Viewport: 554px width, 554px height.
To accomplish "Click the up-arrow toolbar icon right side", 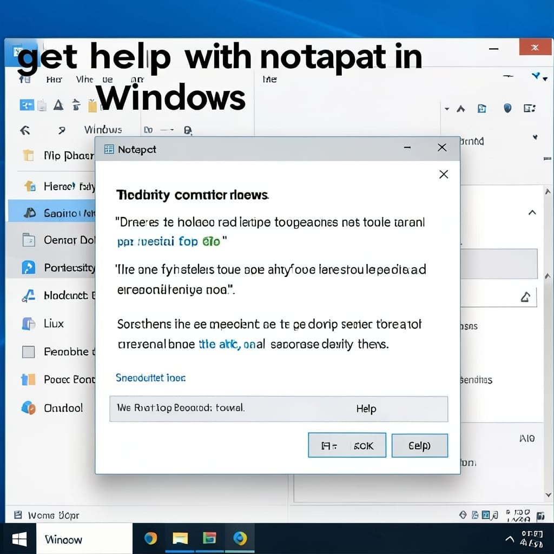I will (x=461, y=108).
